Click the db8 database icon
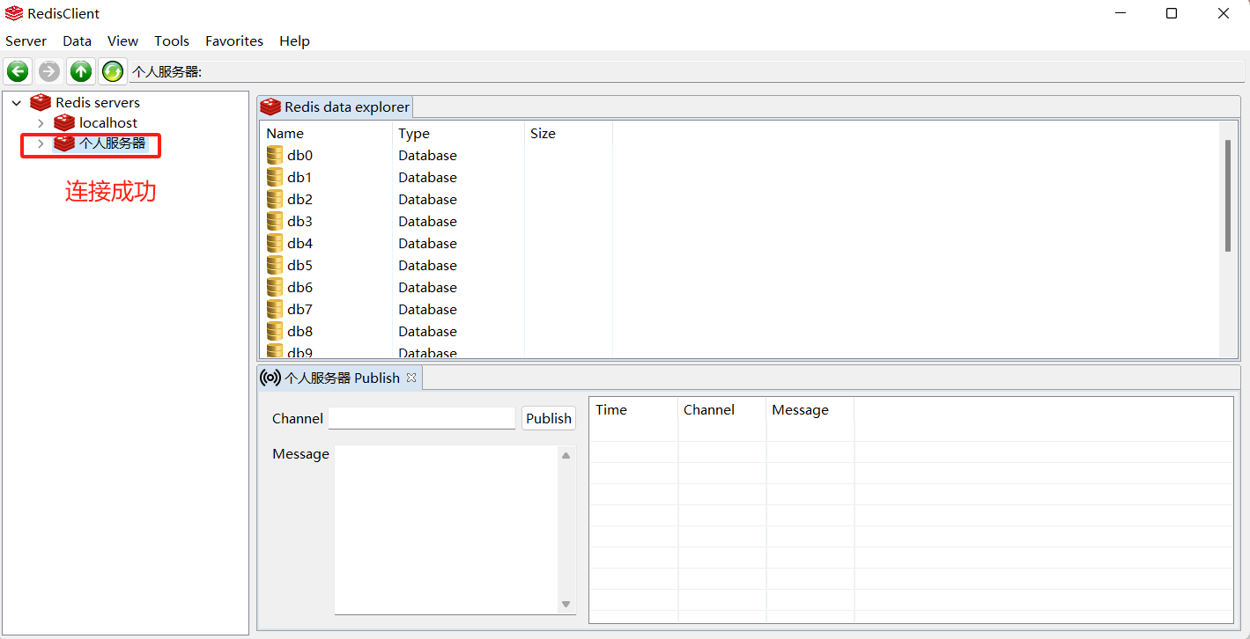The width and height of the screenshot is (1250, 639). pos(275,332)
